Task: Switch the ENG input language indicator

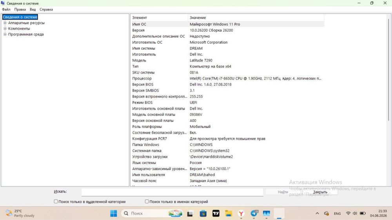Action: [x=337, y=213]
